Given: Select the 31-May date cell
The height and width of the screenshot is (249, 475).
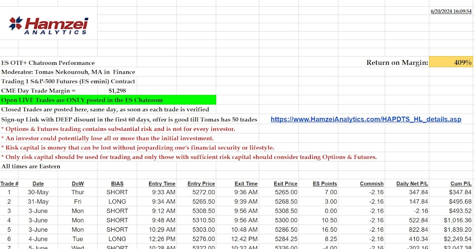Looking at the screenshot, I should tap(38, 202).
